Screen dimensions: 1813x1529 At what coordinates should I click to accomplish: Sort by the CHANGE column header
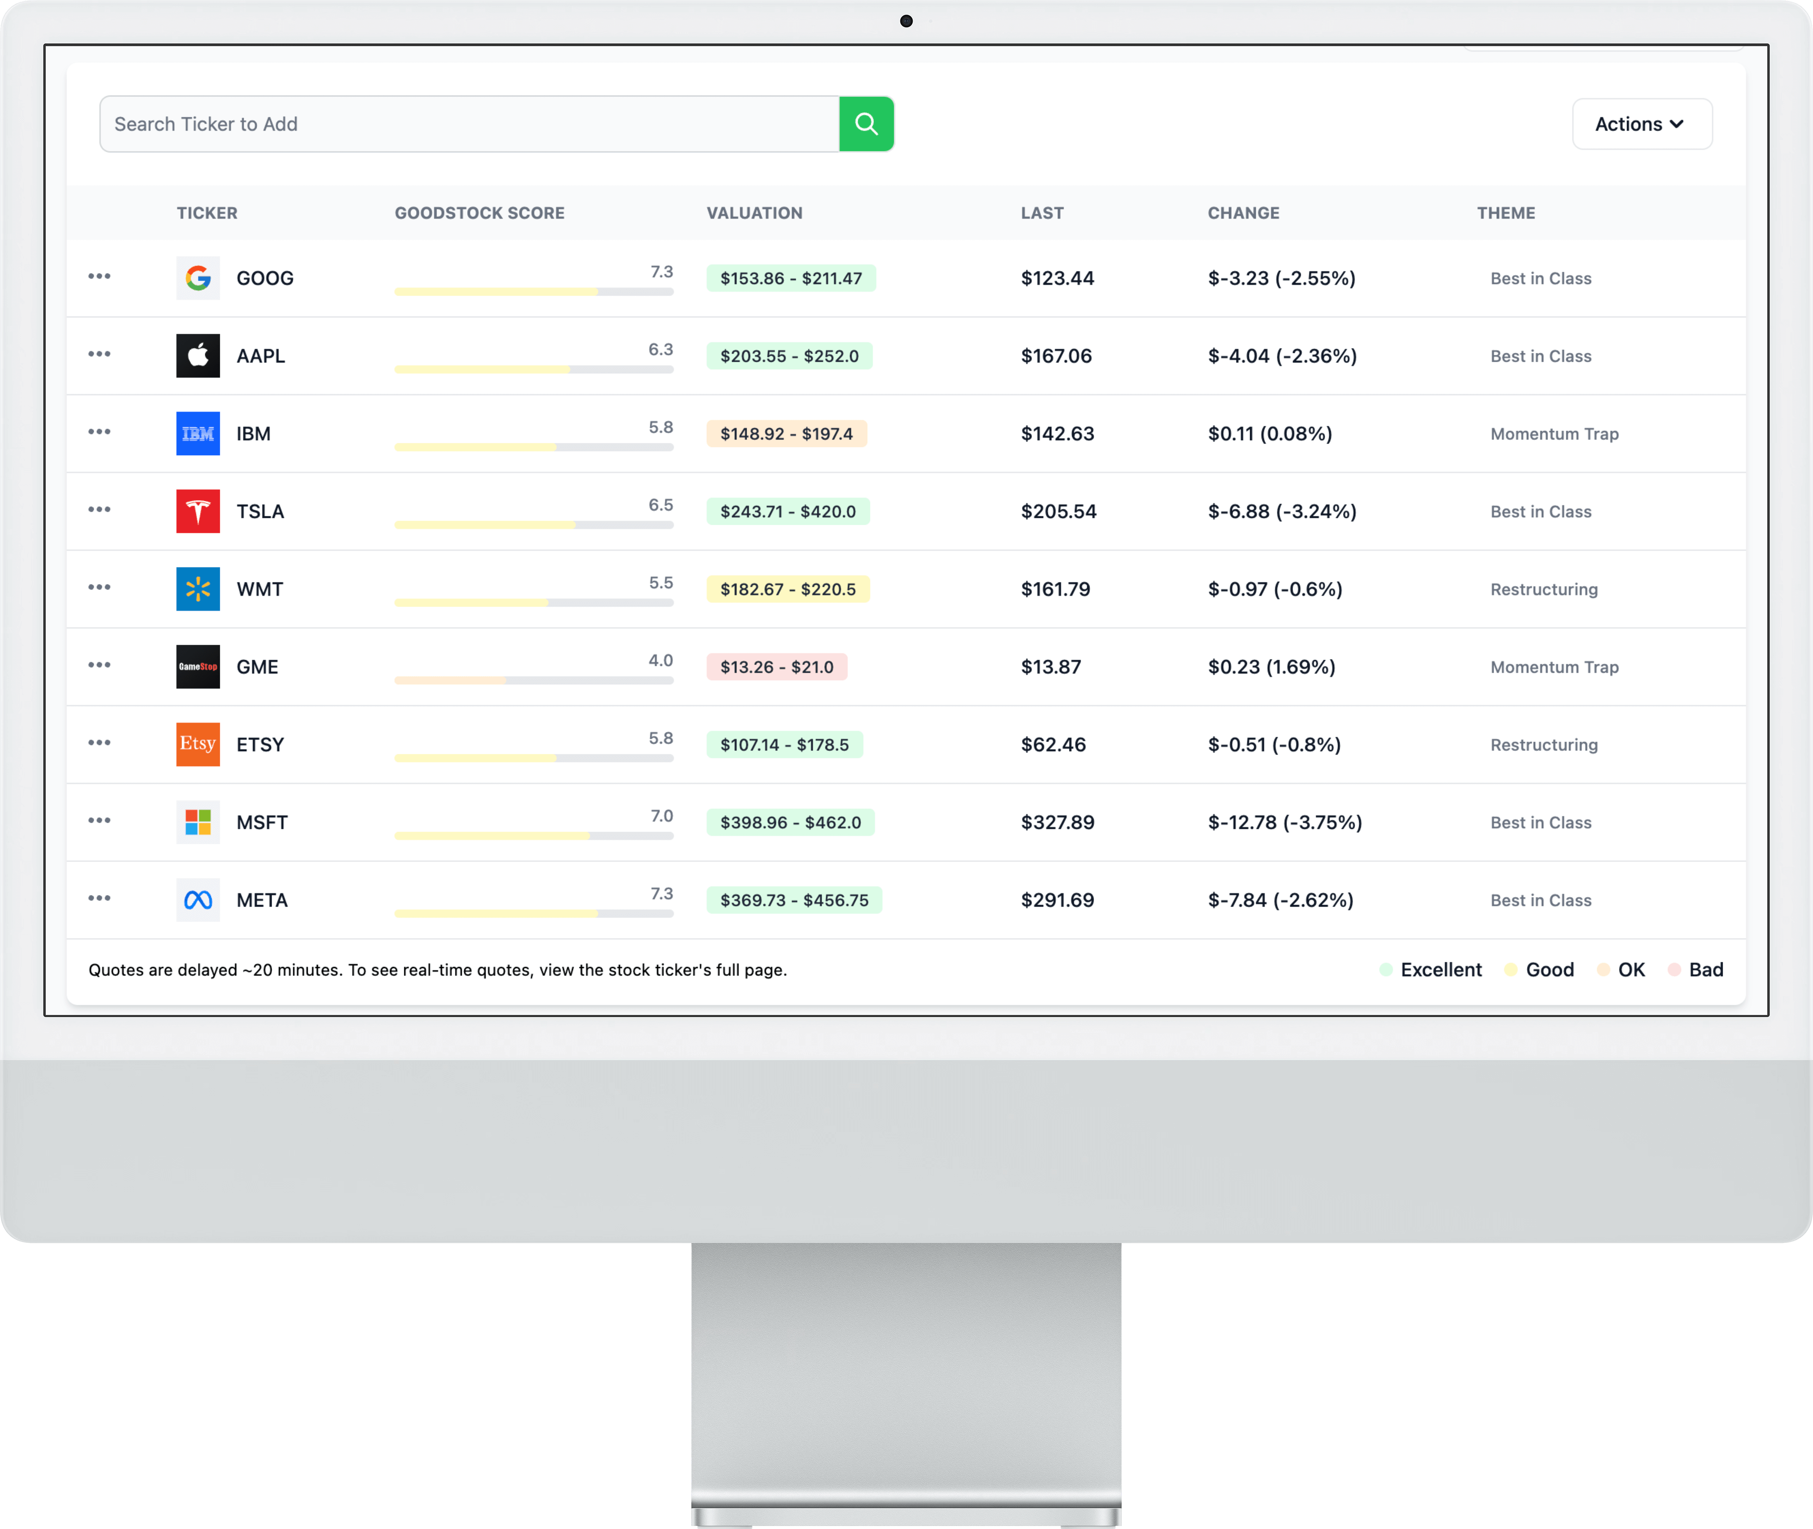(x=1243, y=213)
